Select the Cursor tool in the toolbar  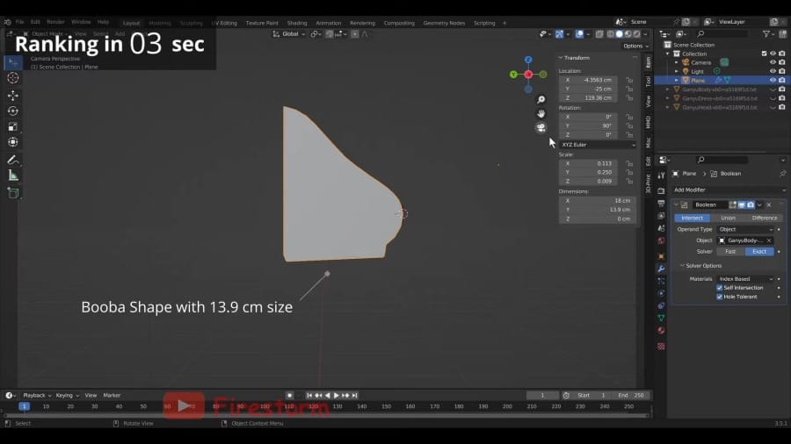(13, 78)
